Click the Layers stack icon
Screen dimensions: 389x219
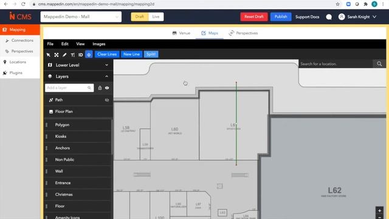coord(50,76)
